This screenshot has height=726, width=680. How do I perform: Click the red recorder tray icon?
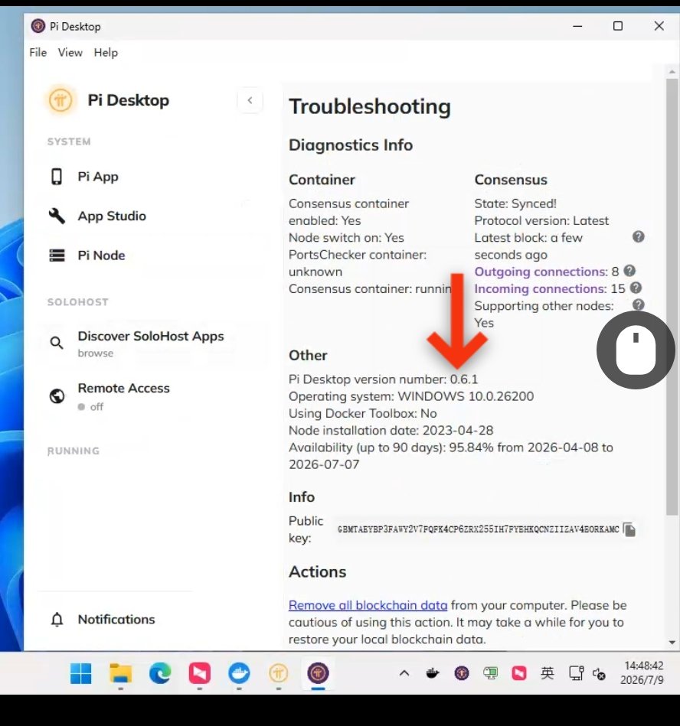[x=518, y=673]
